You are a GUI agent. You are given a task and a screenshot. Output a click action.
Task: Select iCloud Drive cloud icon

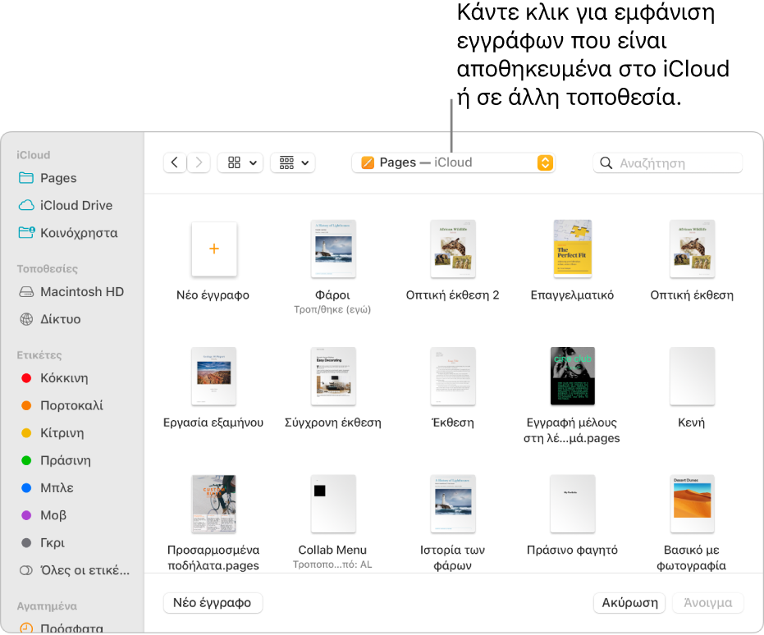point(26,205)
